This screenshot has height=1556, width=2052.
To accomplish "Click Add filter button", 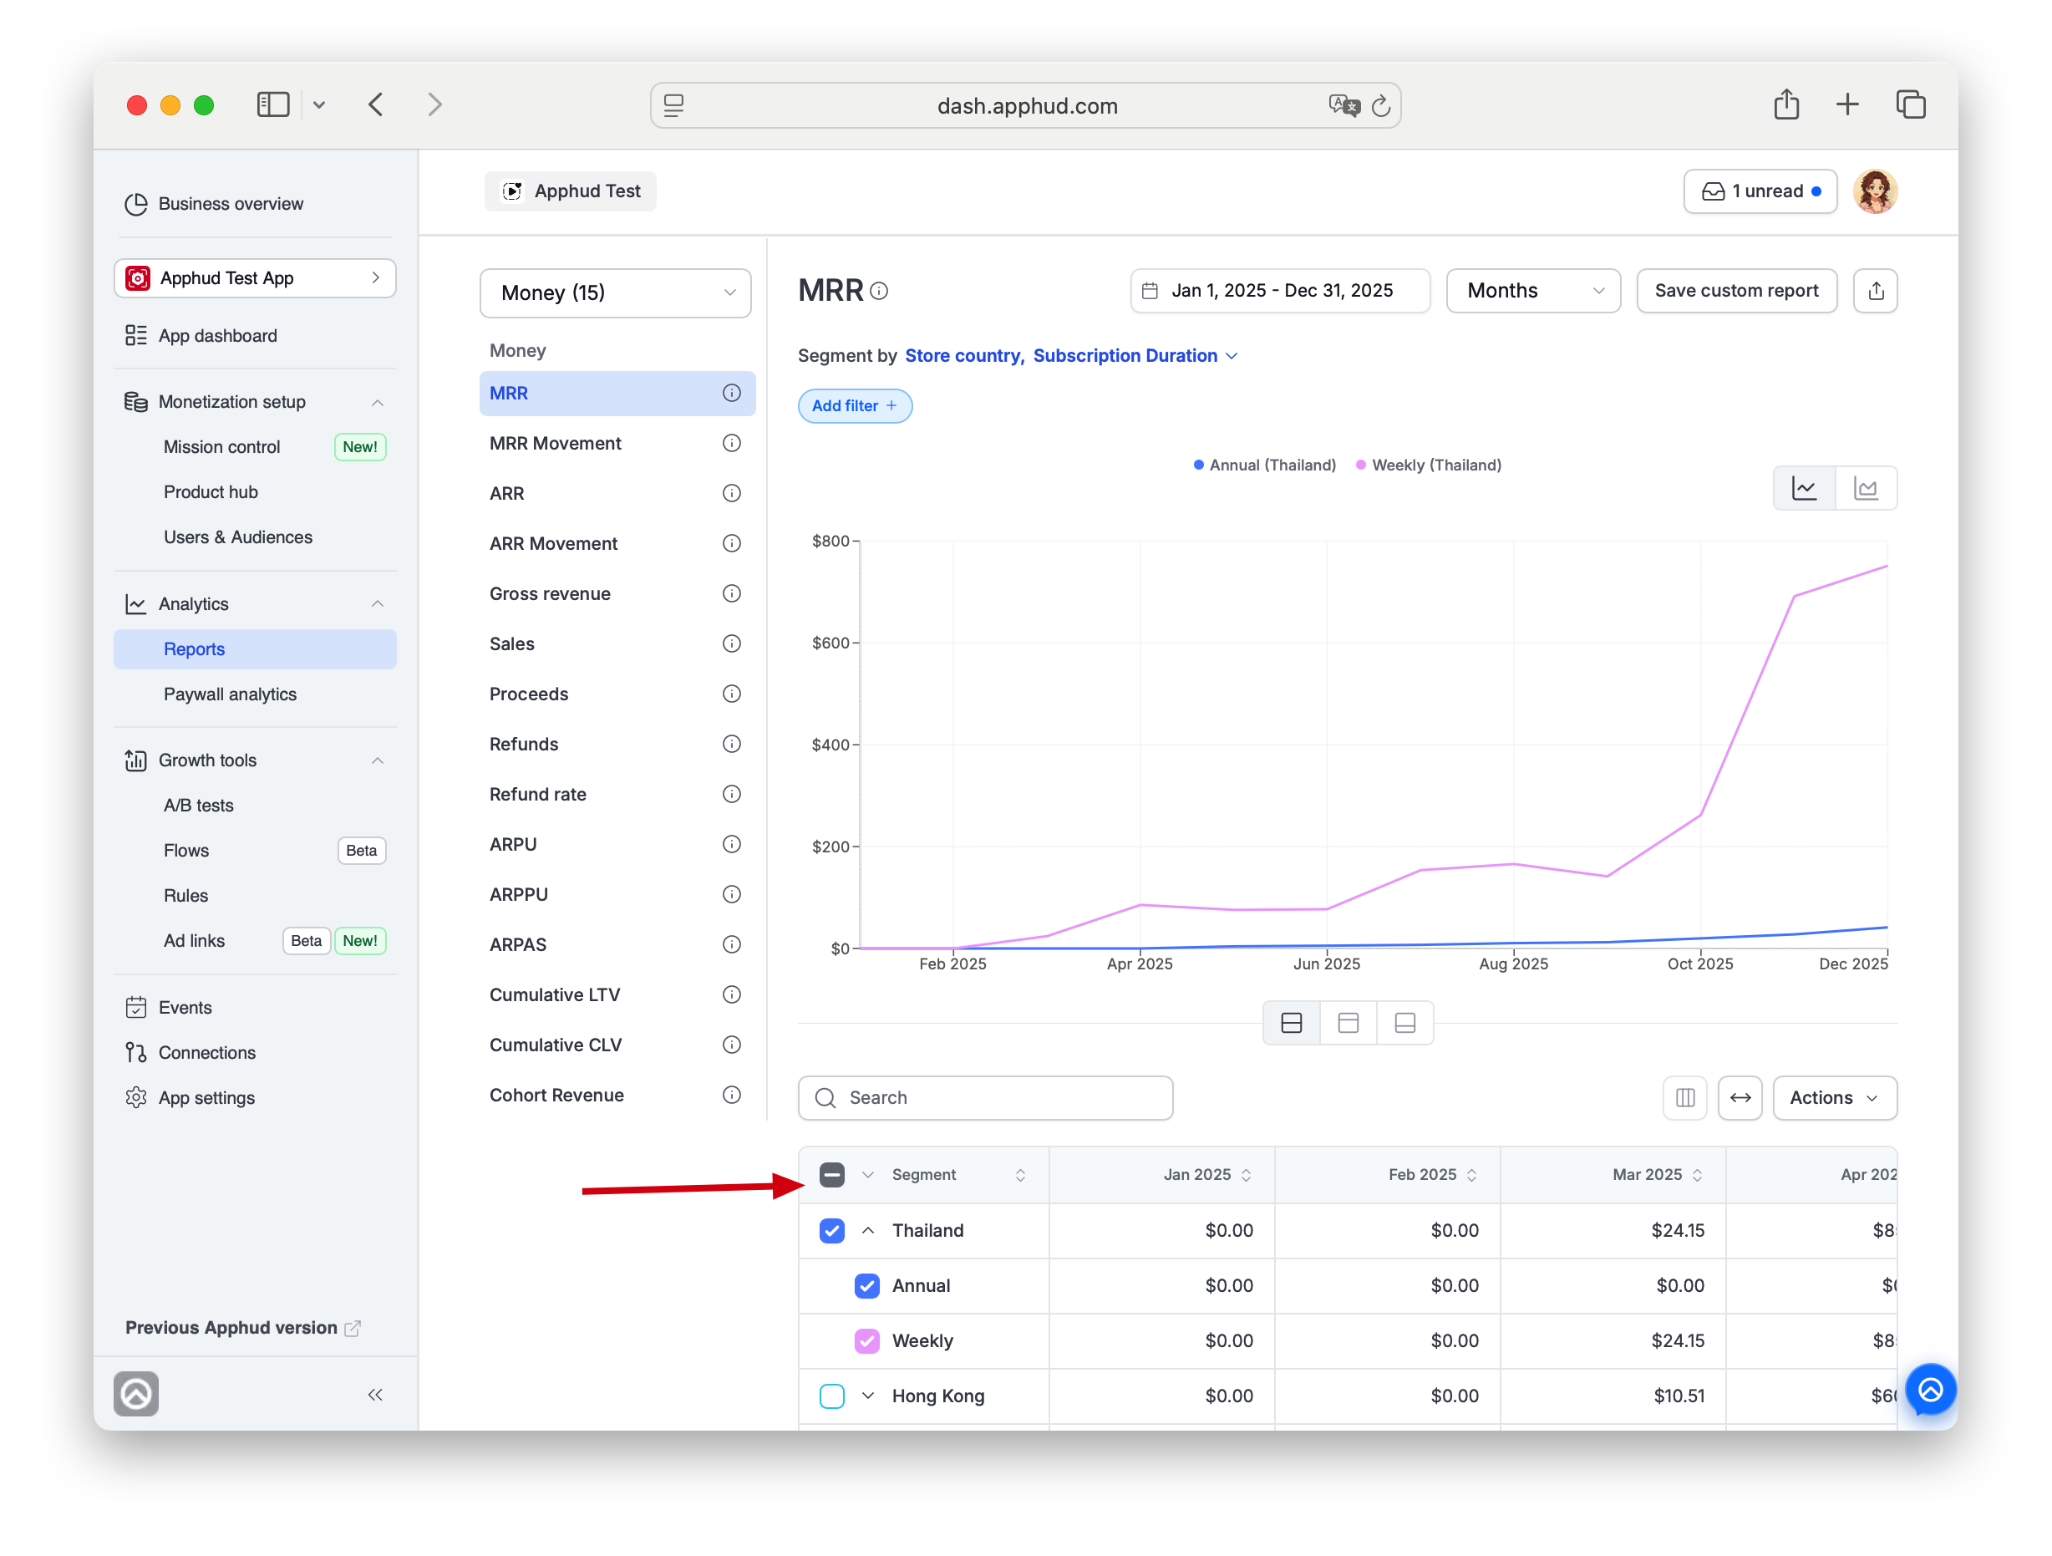I will [x=855, y=406].
